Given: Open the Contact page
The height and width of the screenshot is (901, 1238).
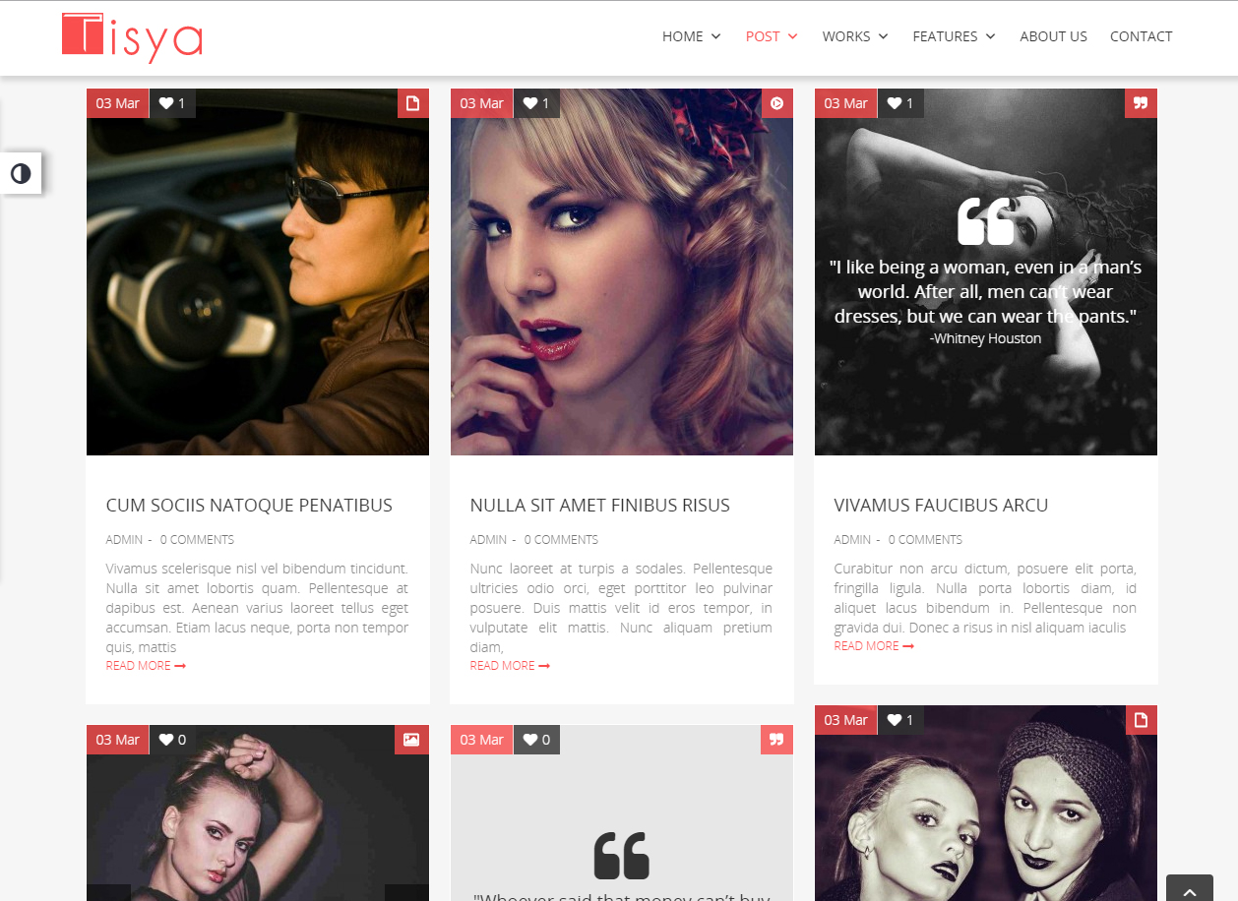Looking at the screenshot, I should pyautogui.click(x=1141, y=36).
